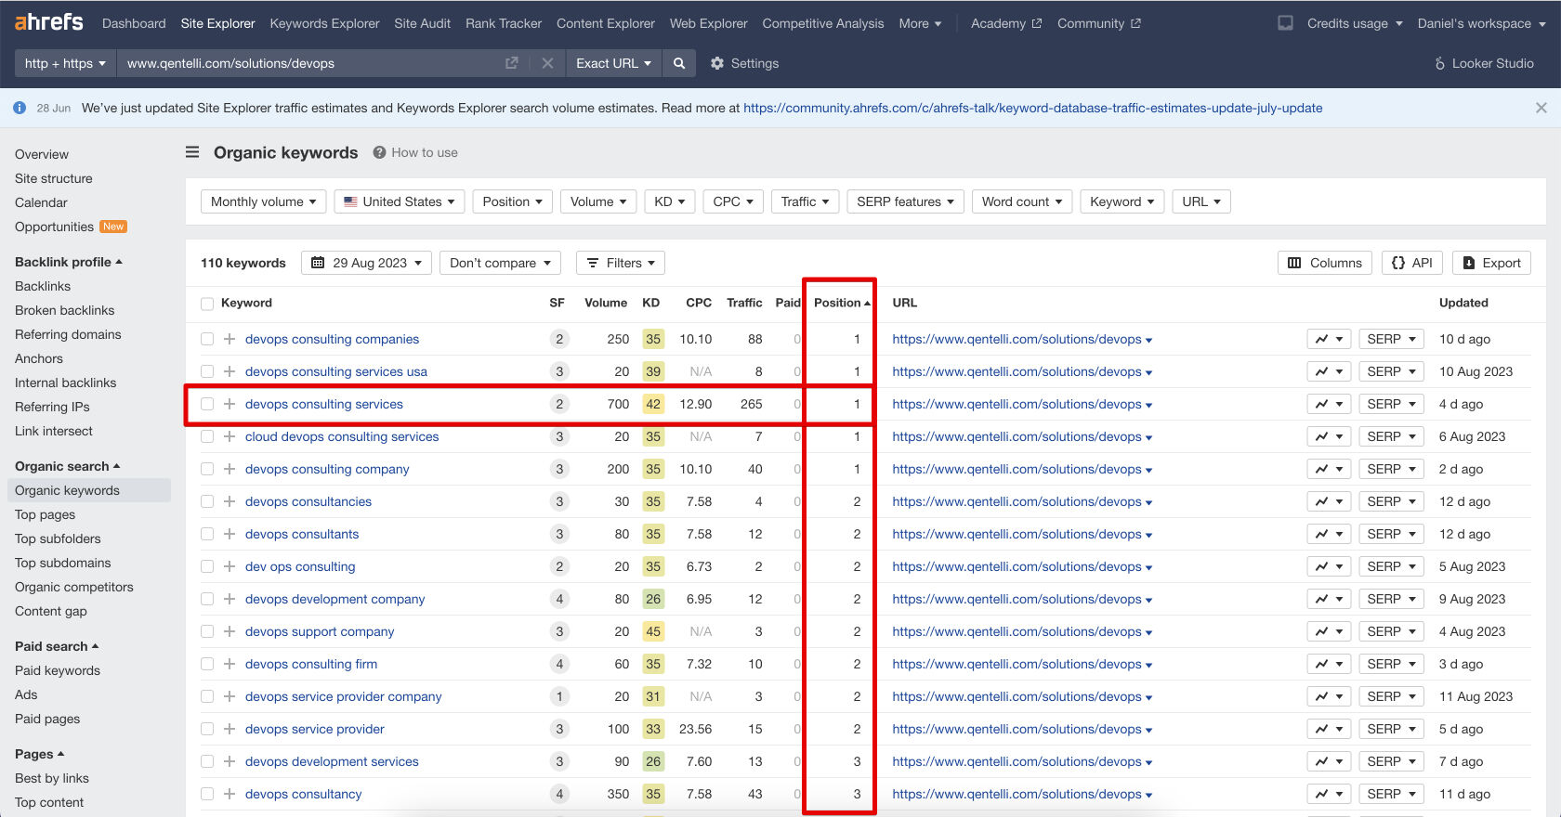Check the devops development company row
This screenshot has height=817, width=1561.
pos(207,599)
